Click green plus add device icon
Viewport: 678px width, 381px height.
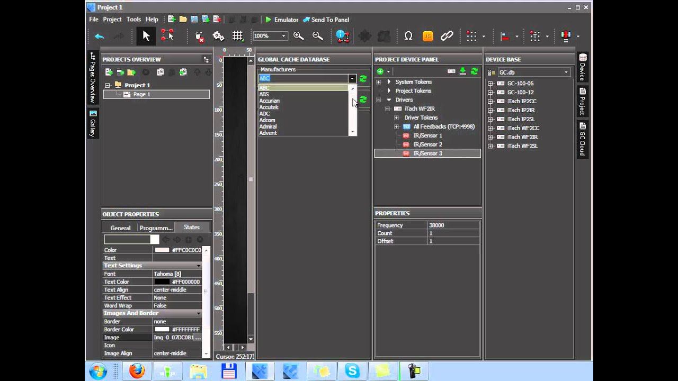tap(380, 71)
